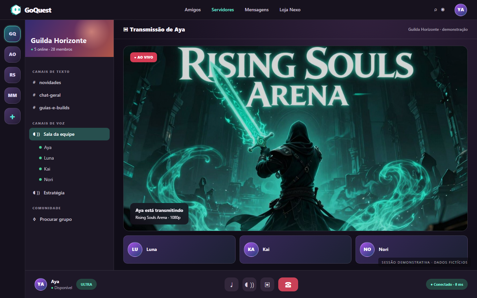Click the speaker icon of Estratégia channel
The height and width of the screenshot is (298, 477).
[x=36, y=193]
